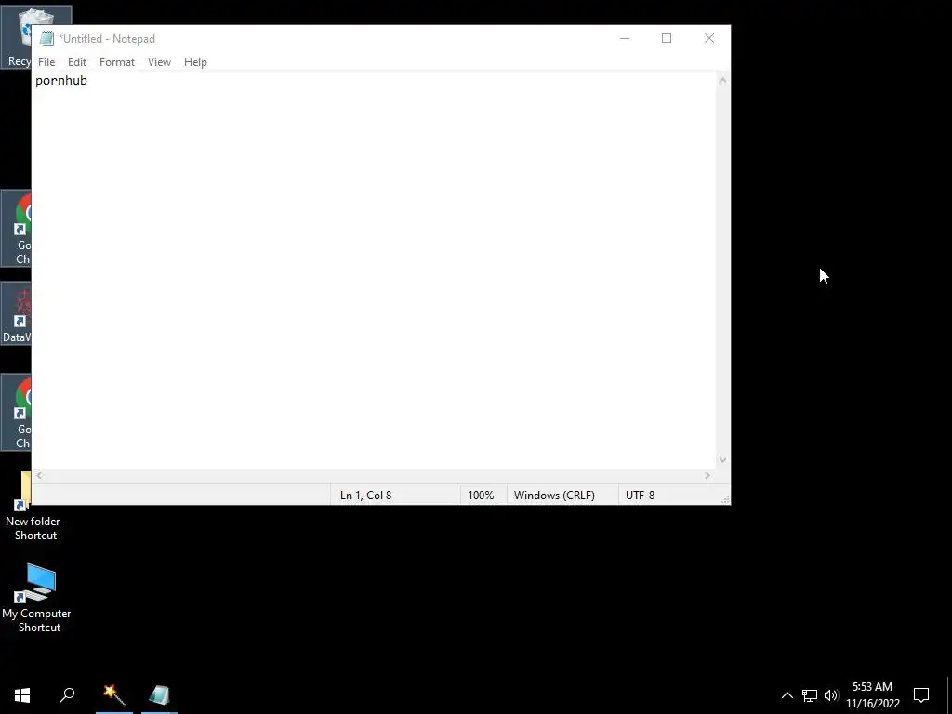The width and height of the screenshot is (952, 714).
Task: Open the Help menu
Action: pos(195,62)
